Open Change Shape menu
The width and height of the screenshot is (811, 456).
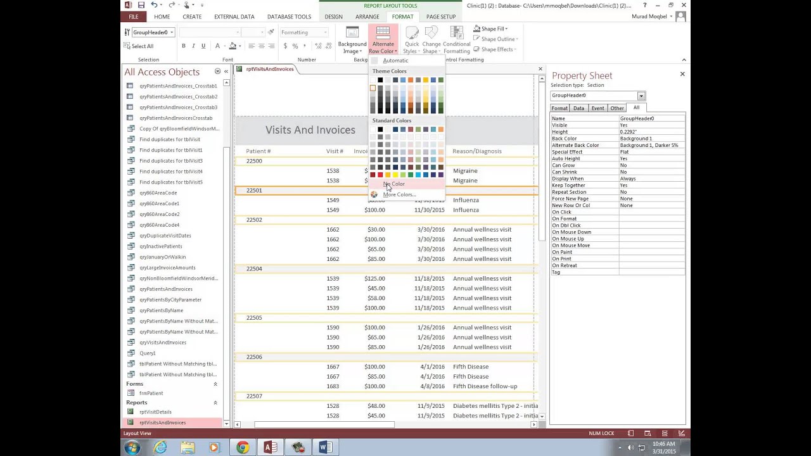[431, 40]
